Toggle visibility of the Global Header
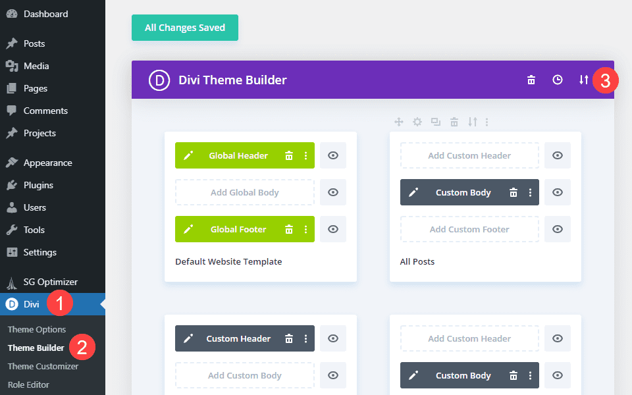632x395 pixels. point(333,155)
